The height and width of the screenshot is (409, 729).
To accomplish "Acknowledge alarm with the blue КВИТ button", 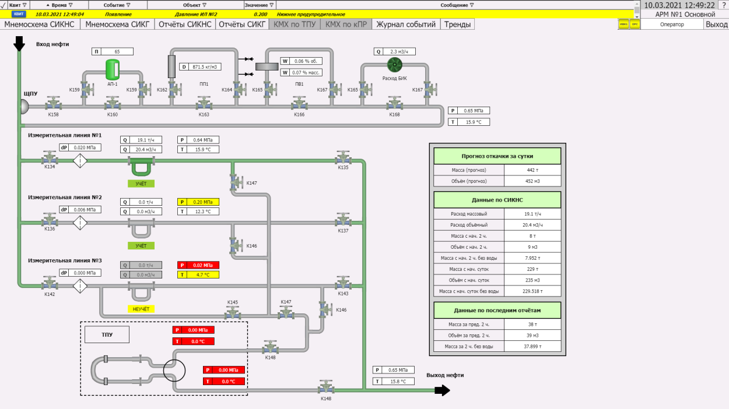I will click(18, 13).
